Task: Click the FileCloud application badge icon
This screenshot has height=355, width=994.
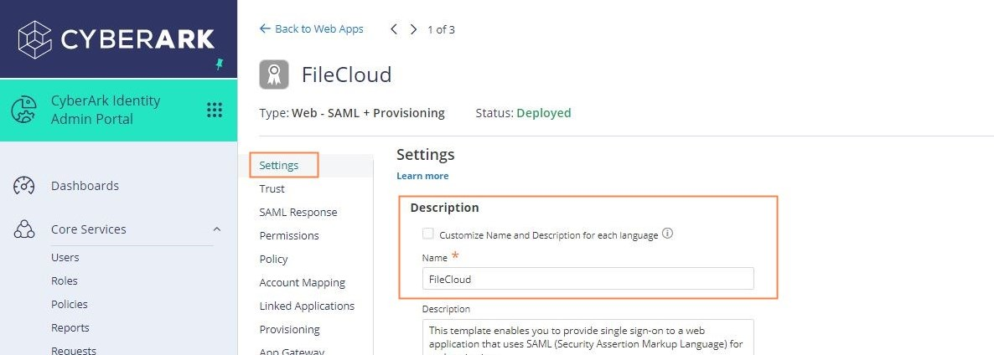Action: (274, 75)
